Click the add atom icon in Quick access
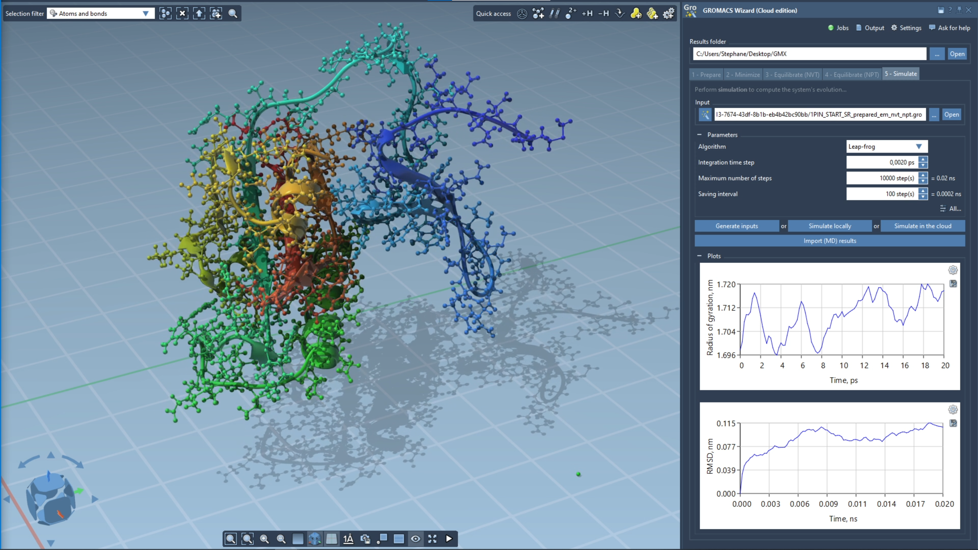The image size is (978, 550). pyautogui.click(x=538, y=14)
